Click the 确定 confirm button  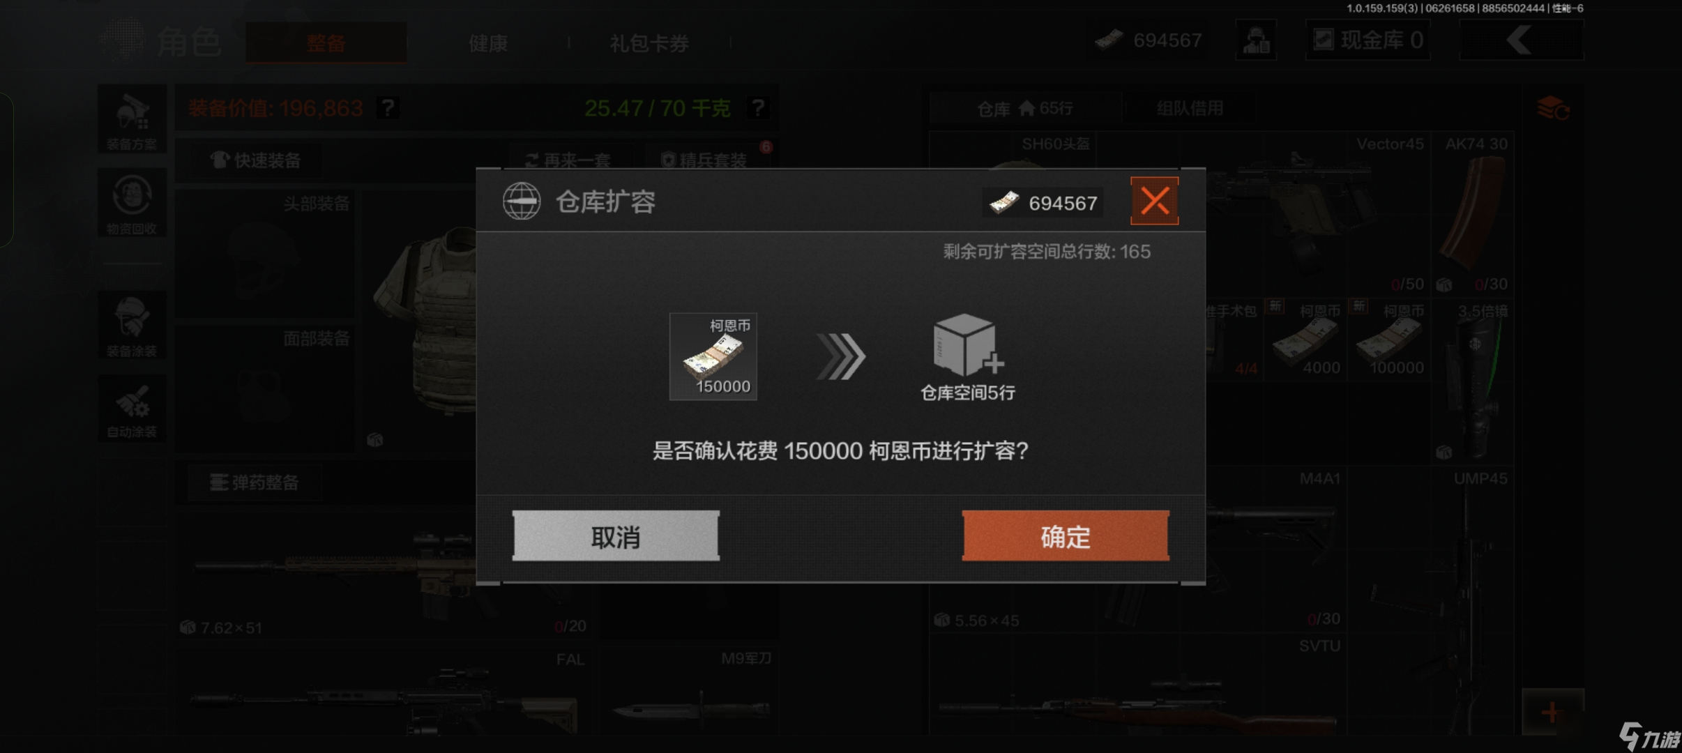[1065, 535]
